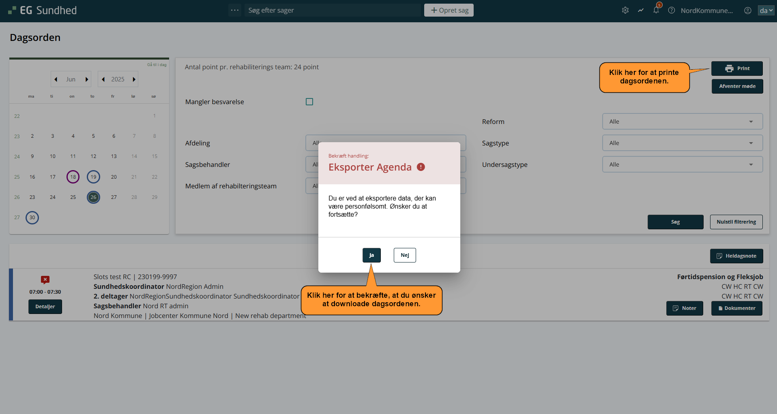Viewport: 777px width, 414px height.
Task: Expand the Undersagstype dropdown
Action: [682, 164]
